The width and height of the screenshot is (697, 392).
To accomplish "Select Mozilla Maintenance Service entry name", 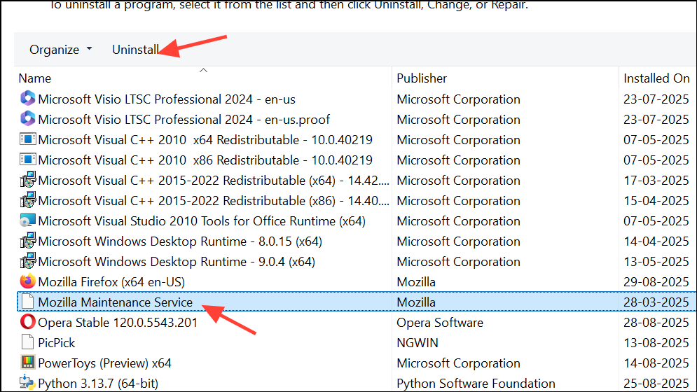I will tap(116, 302).
